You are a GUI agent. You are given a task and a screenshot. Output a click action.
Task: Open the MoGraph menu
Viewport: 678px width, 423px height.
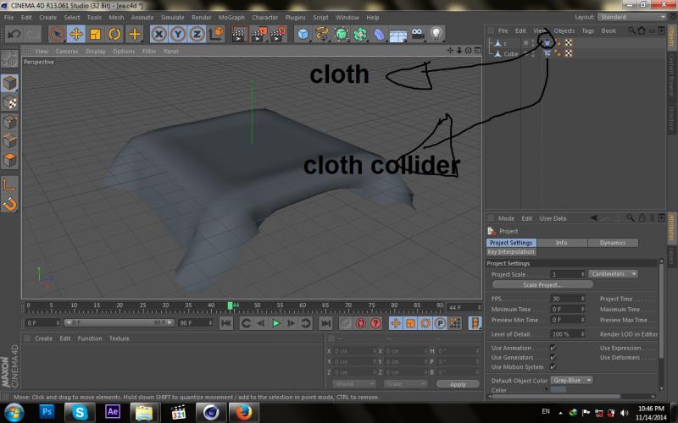[231, 17]
